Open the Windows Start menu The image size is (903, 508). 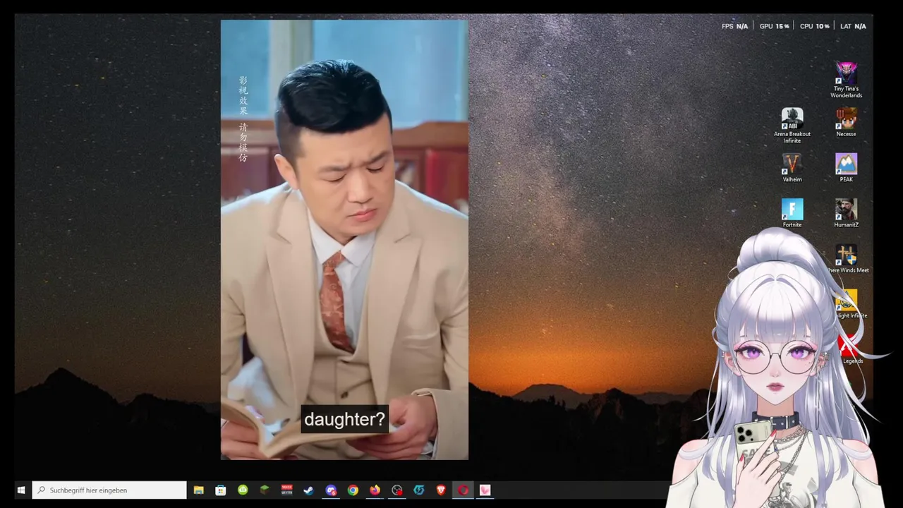[x=20, y=490]
